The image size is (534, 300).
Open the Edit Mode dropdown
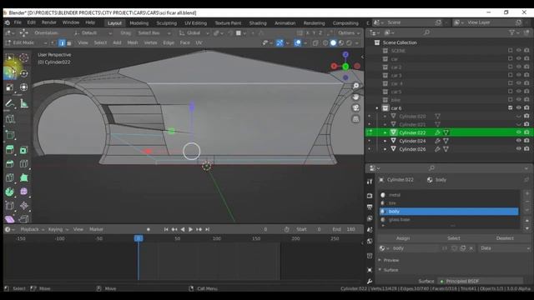(x=26, y=42)
